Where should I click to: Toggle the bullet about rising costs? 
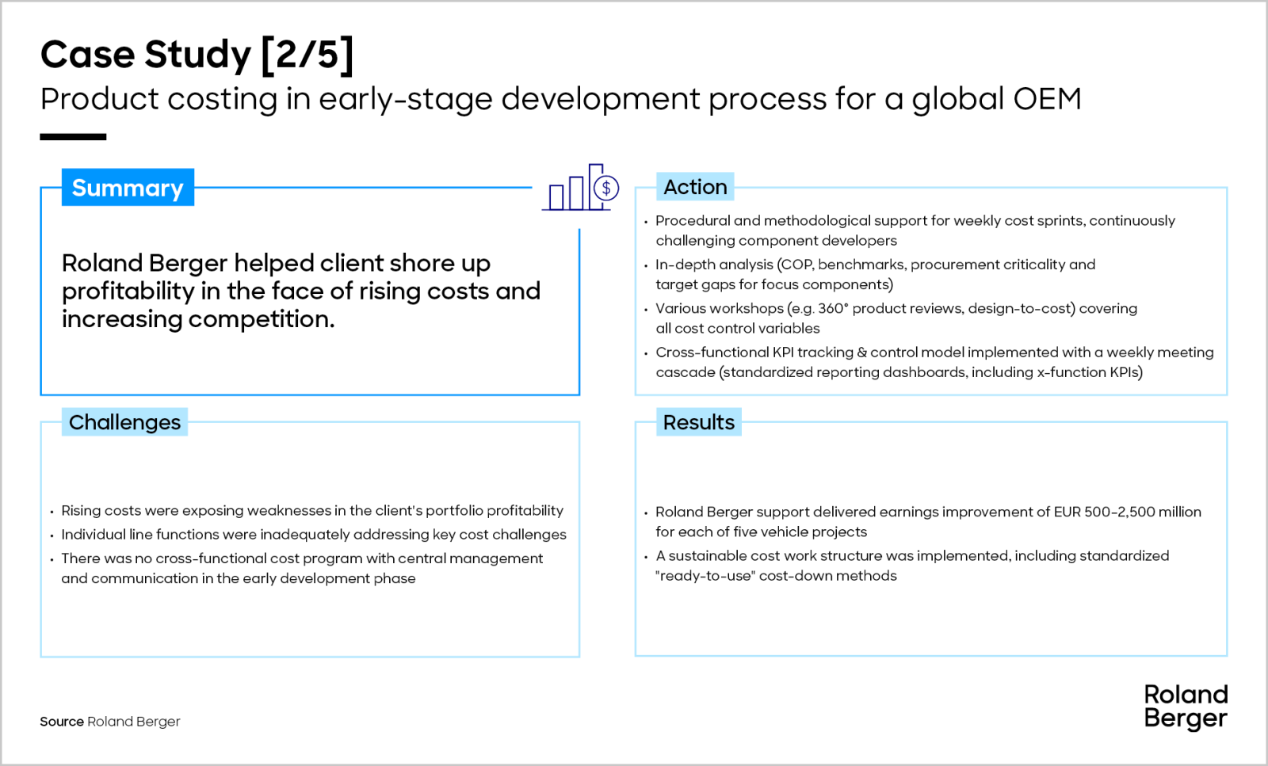(312, 511)
